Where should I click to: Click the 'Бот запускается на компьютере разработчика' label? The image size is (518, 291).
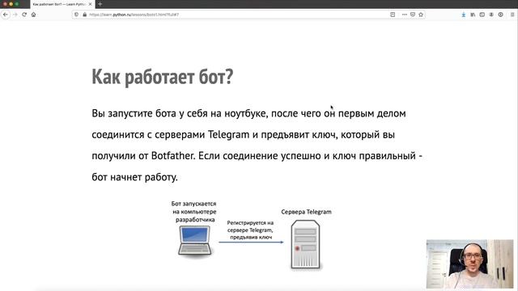click(194, 212)
